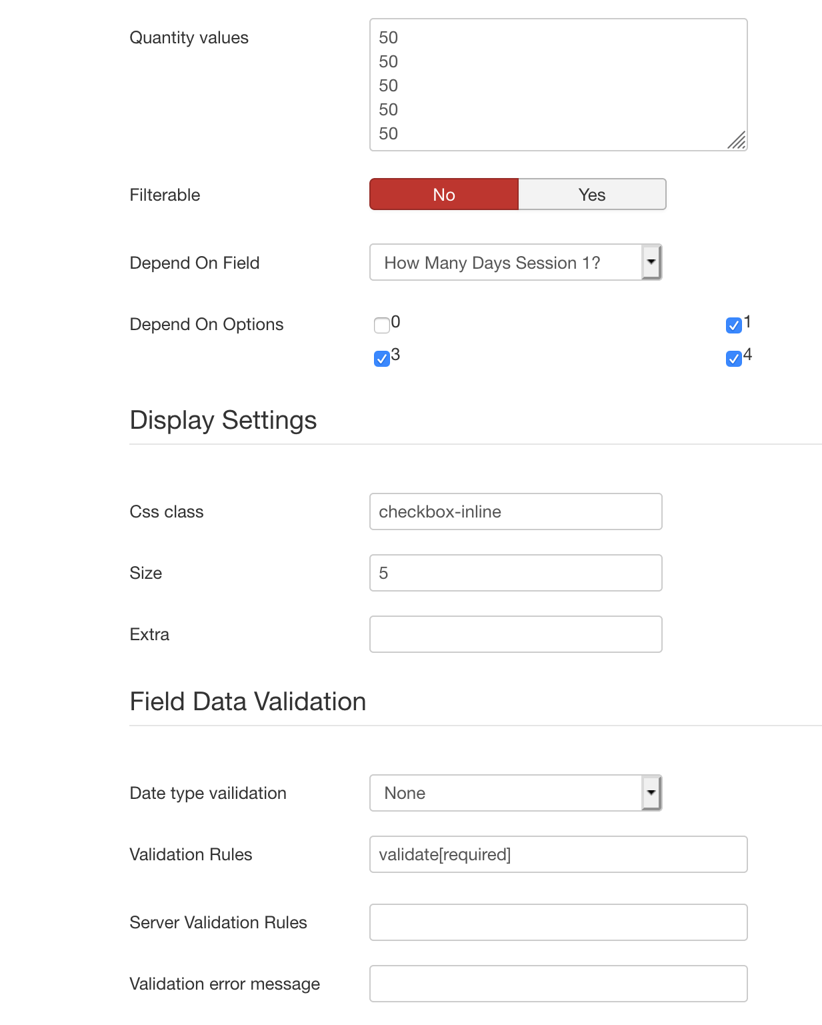Set Filterable to Yes
This screenshot has width=822, height=1025.
click(592, 195)
